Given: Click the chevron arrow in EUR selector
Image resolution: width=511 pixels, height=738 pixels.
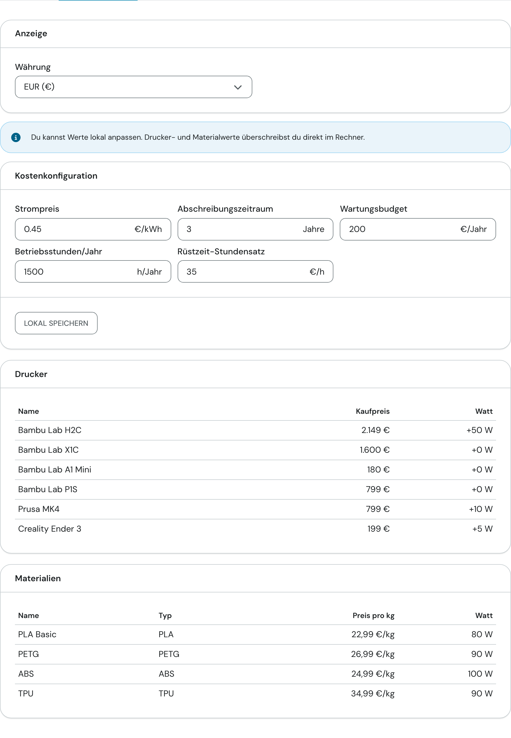Looking at the screenshot, I should [238, 87].
